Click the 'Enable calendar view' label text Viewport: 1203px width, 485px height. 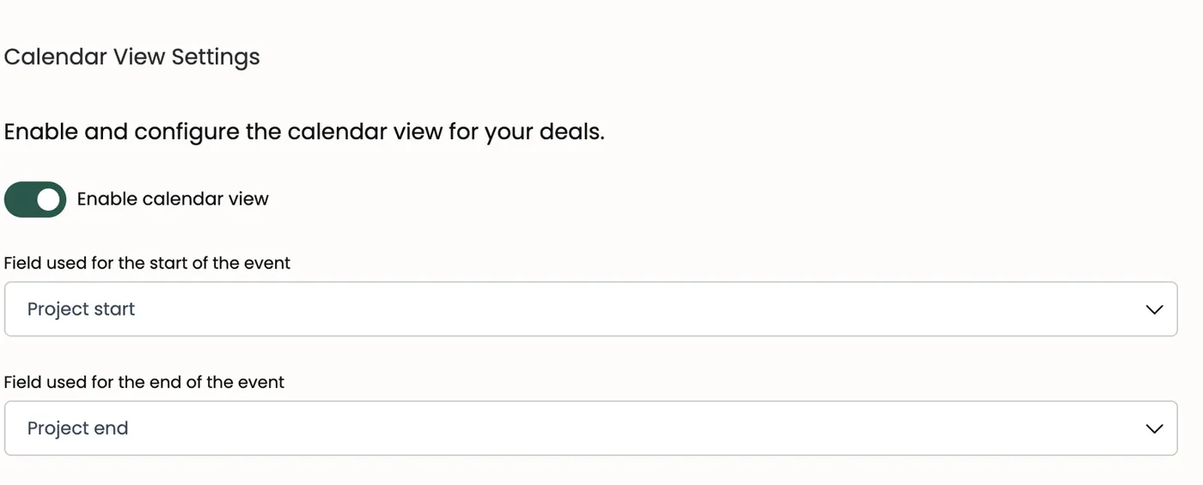point(173,199)
